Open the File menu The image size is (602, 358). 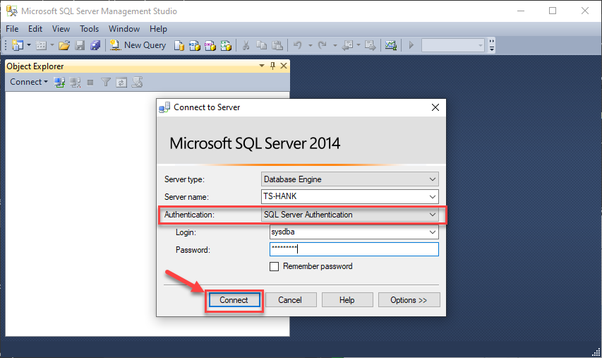(12, 29)
